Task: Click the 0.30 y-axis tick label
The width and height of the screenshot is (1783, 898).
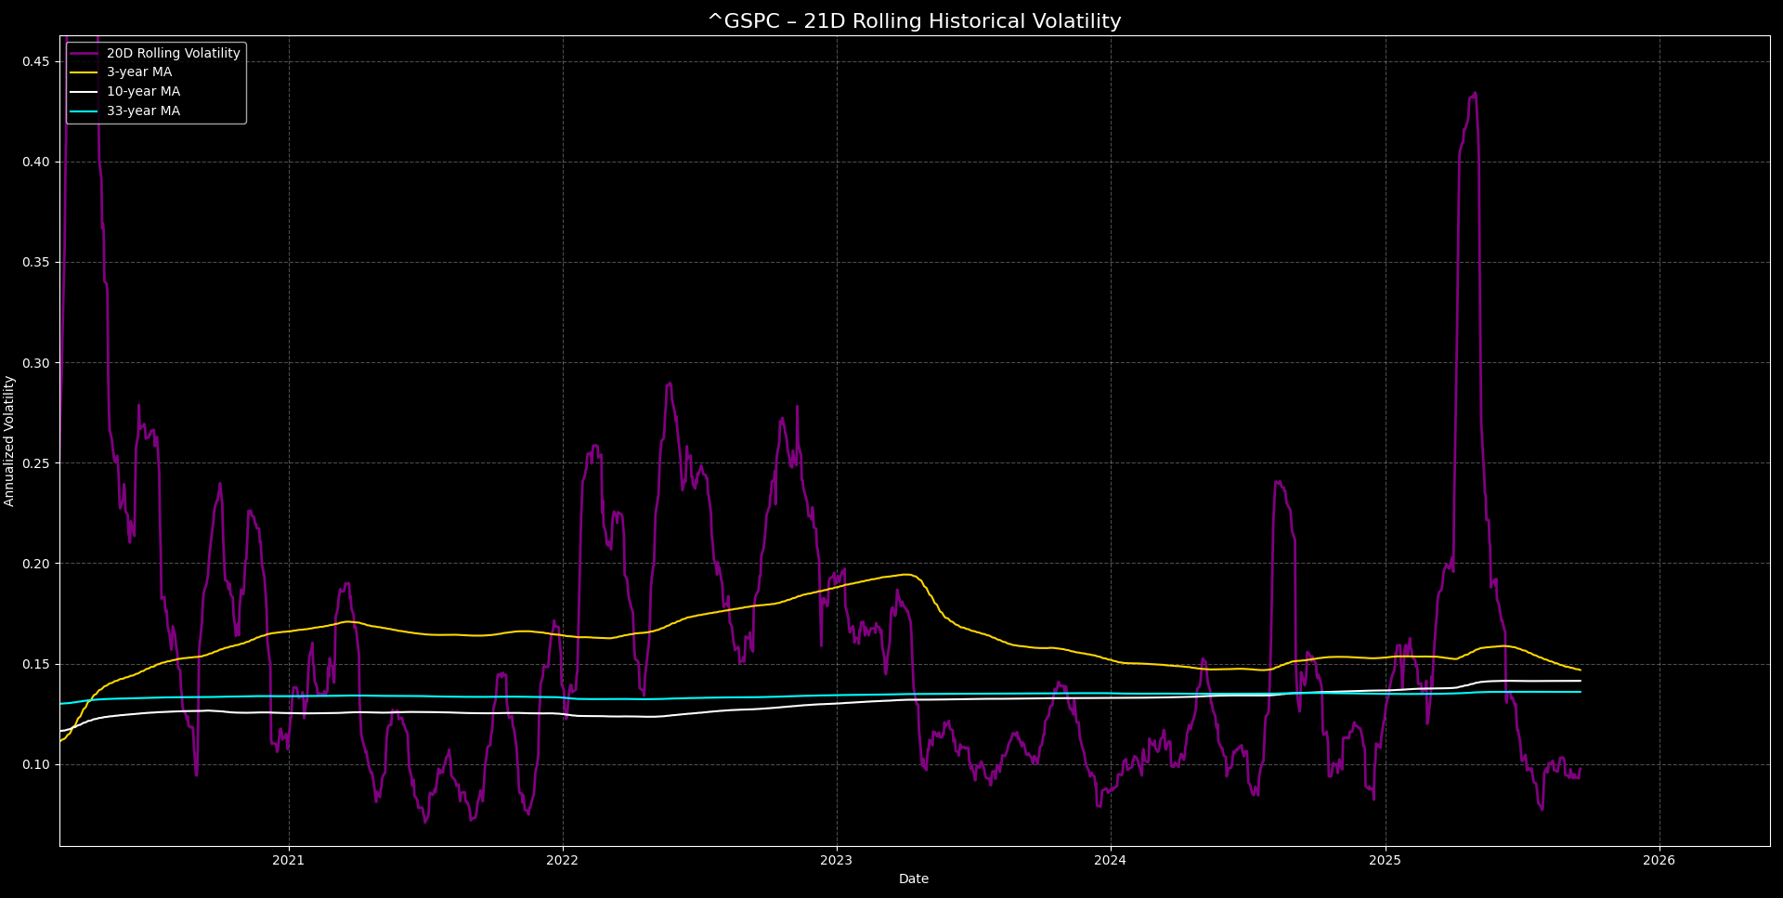Action: point(35,363)
